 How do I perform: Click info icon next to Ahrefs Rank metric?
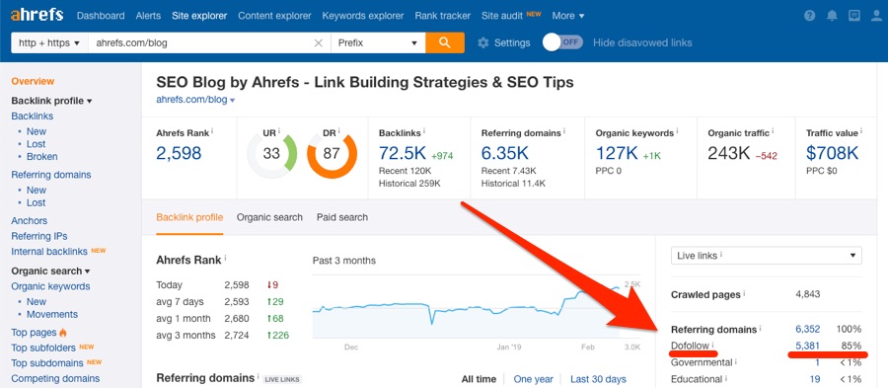click(x=212, y=131)
